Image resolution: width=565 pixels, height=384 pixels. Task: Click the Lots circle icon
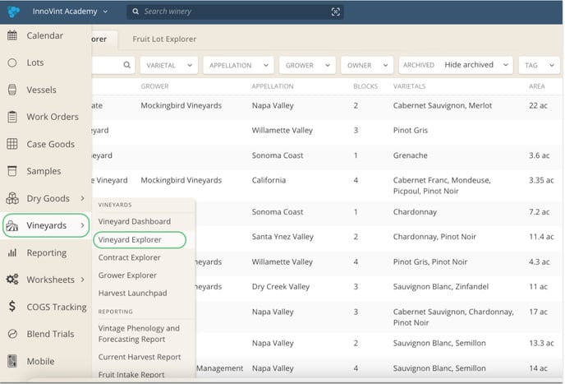12,62
